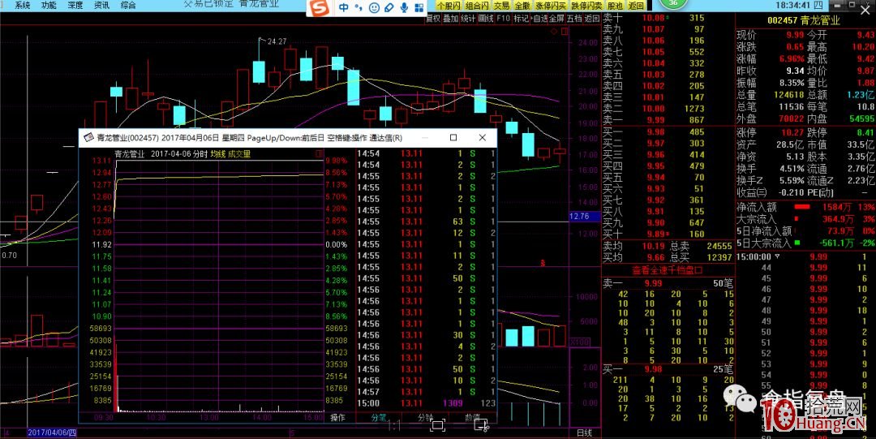Click the yellow 个股闪 button
The image size is (876, 439).
(448, 5)
